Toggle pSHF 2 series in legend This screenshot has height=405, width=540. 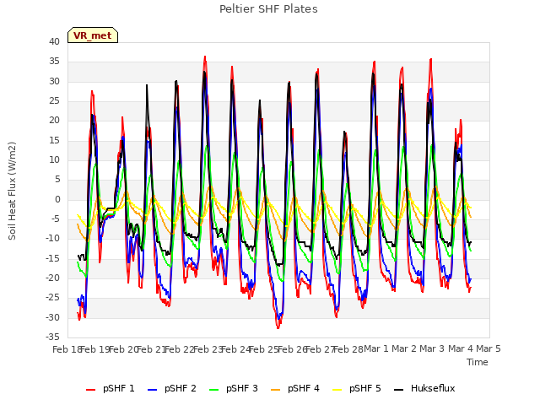(172, 388)
